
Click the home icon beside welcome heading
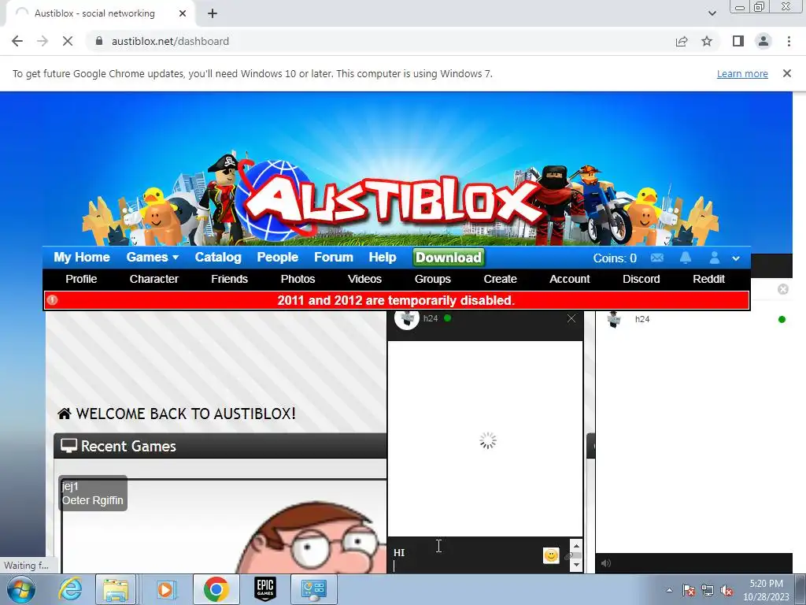[65, 414]
